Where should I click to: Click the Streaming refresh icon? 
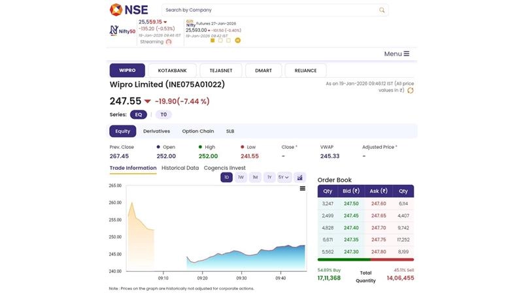169,42
